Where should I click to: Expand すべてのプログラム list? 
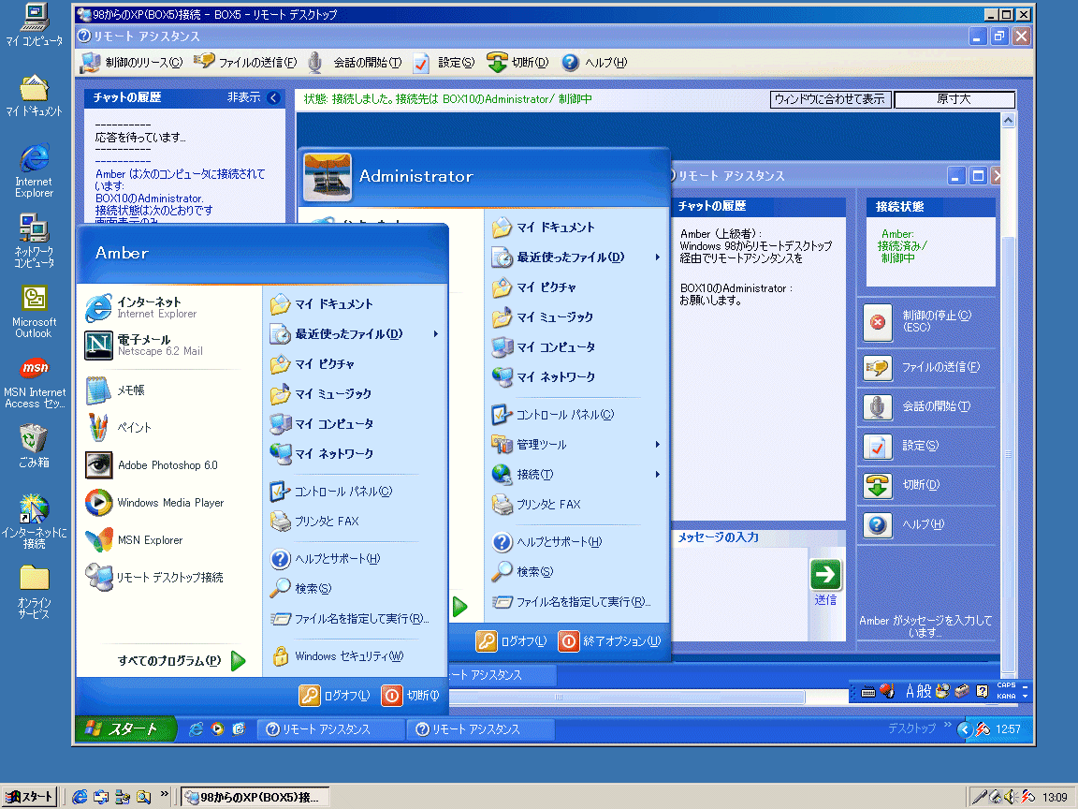pyautogui.click(x=182, y=660)
